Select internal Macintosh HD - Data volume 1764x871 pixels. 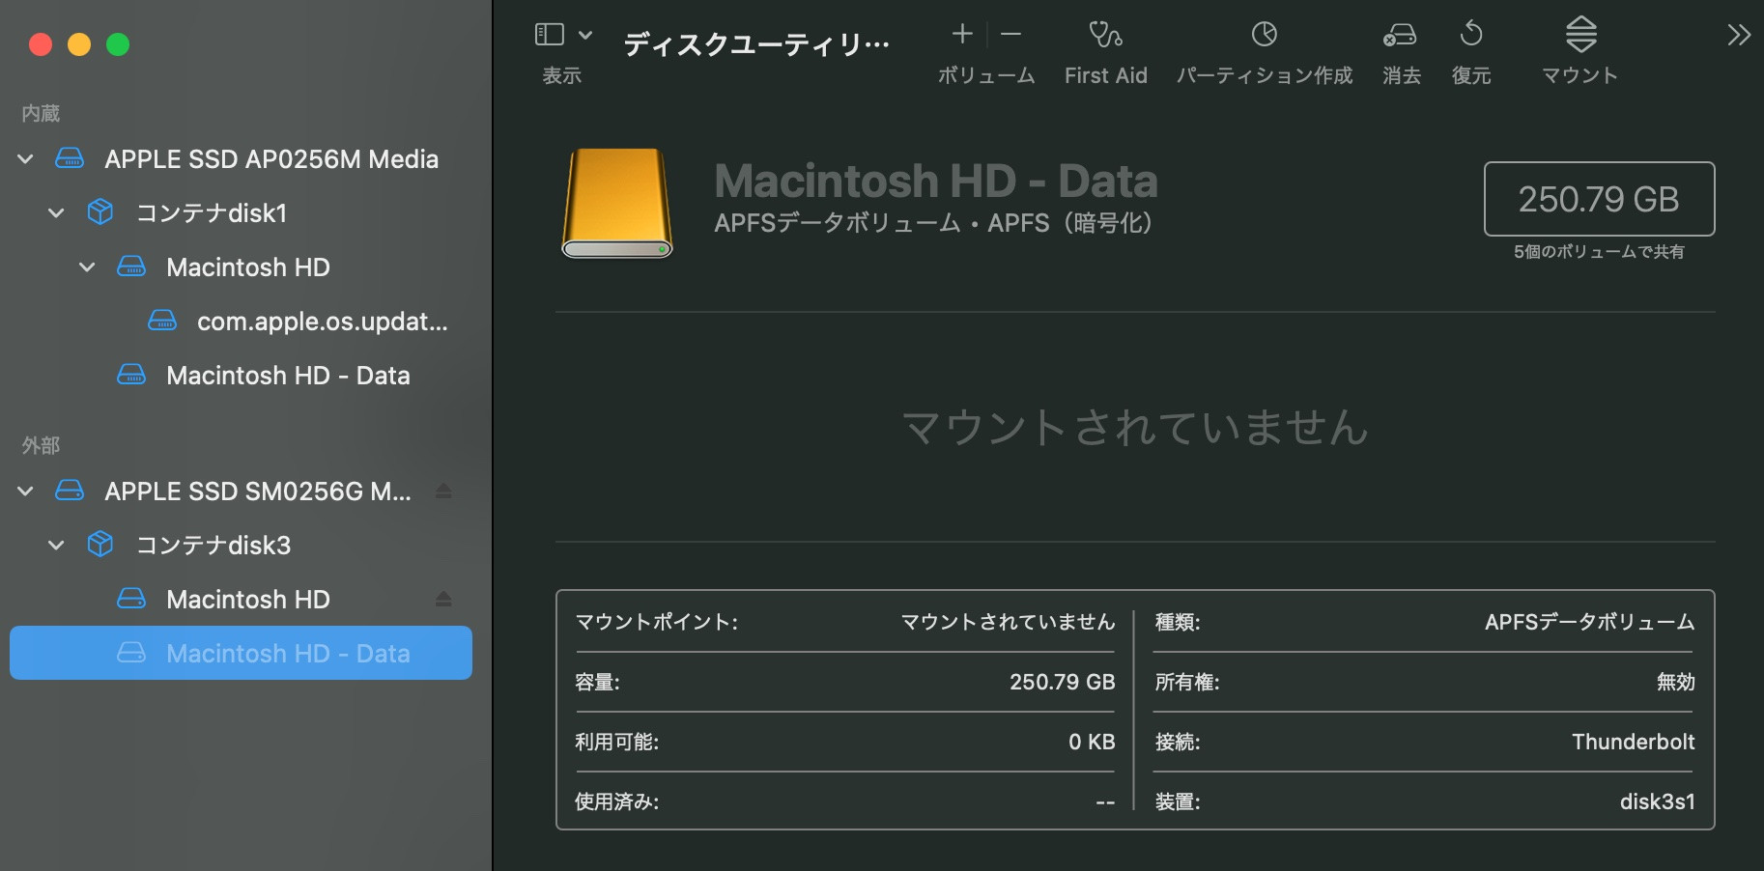tap(288, 376)
